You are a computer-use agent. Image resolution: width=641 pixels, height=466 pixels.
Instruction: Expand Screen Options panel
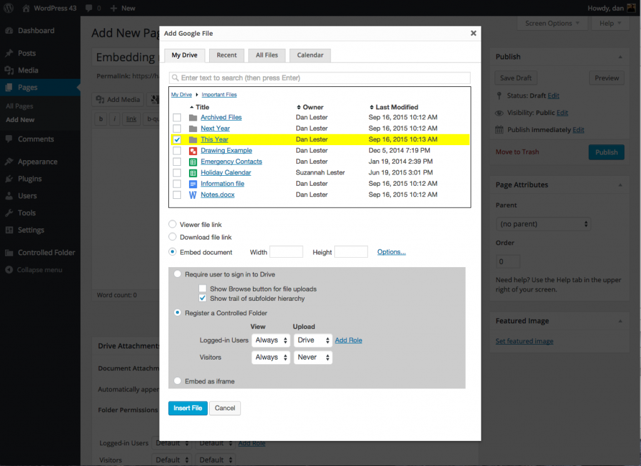[x=552, y=23]
